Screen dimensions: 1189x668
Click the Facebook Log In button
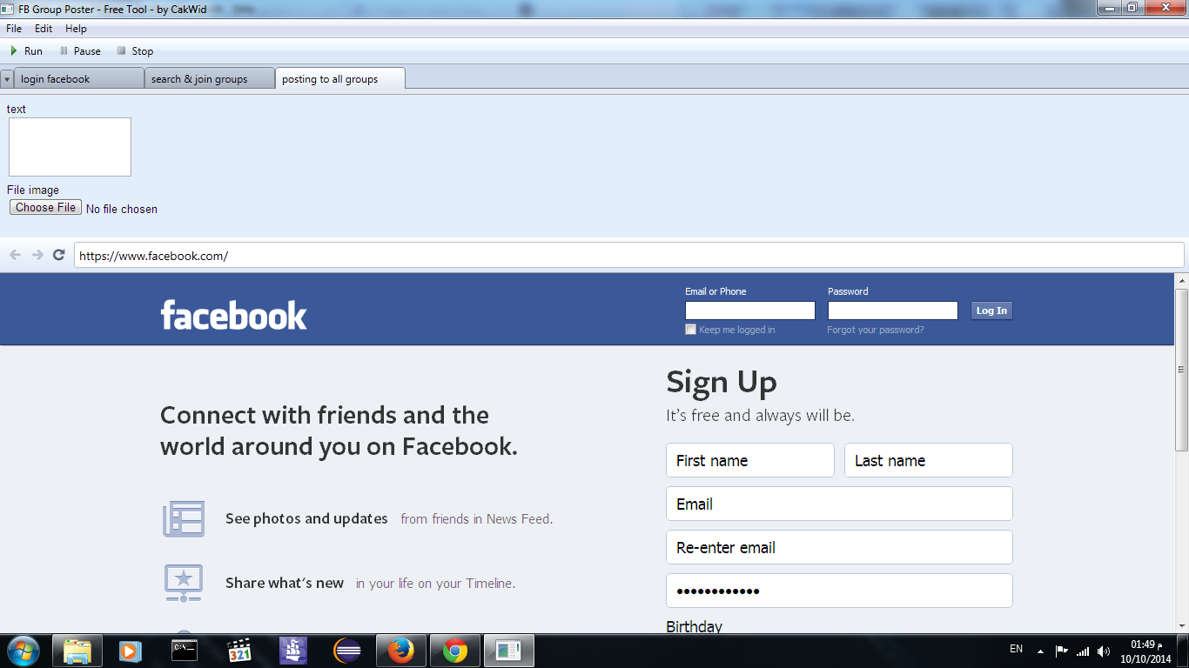[991, 311]
